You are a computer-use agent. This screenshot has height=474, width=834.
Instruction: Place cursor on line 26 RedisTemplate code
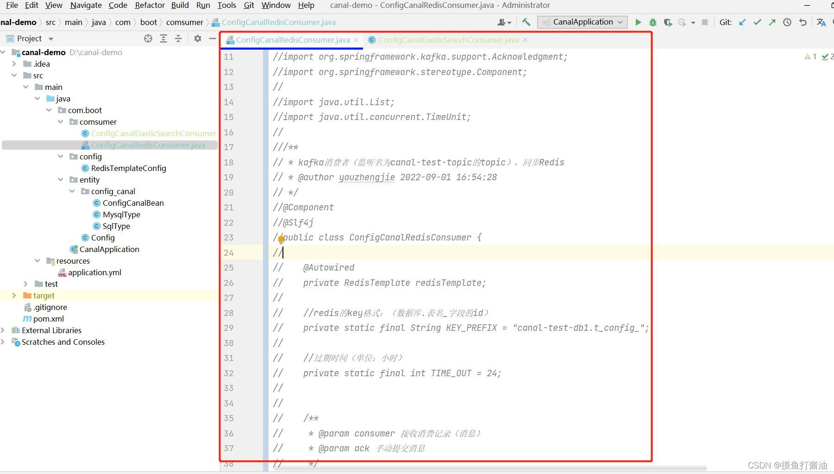click(x=395, y=283)
